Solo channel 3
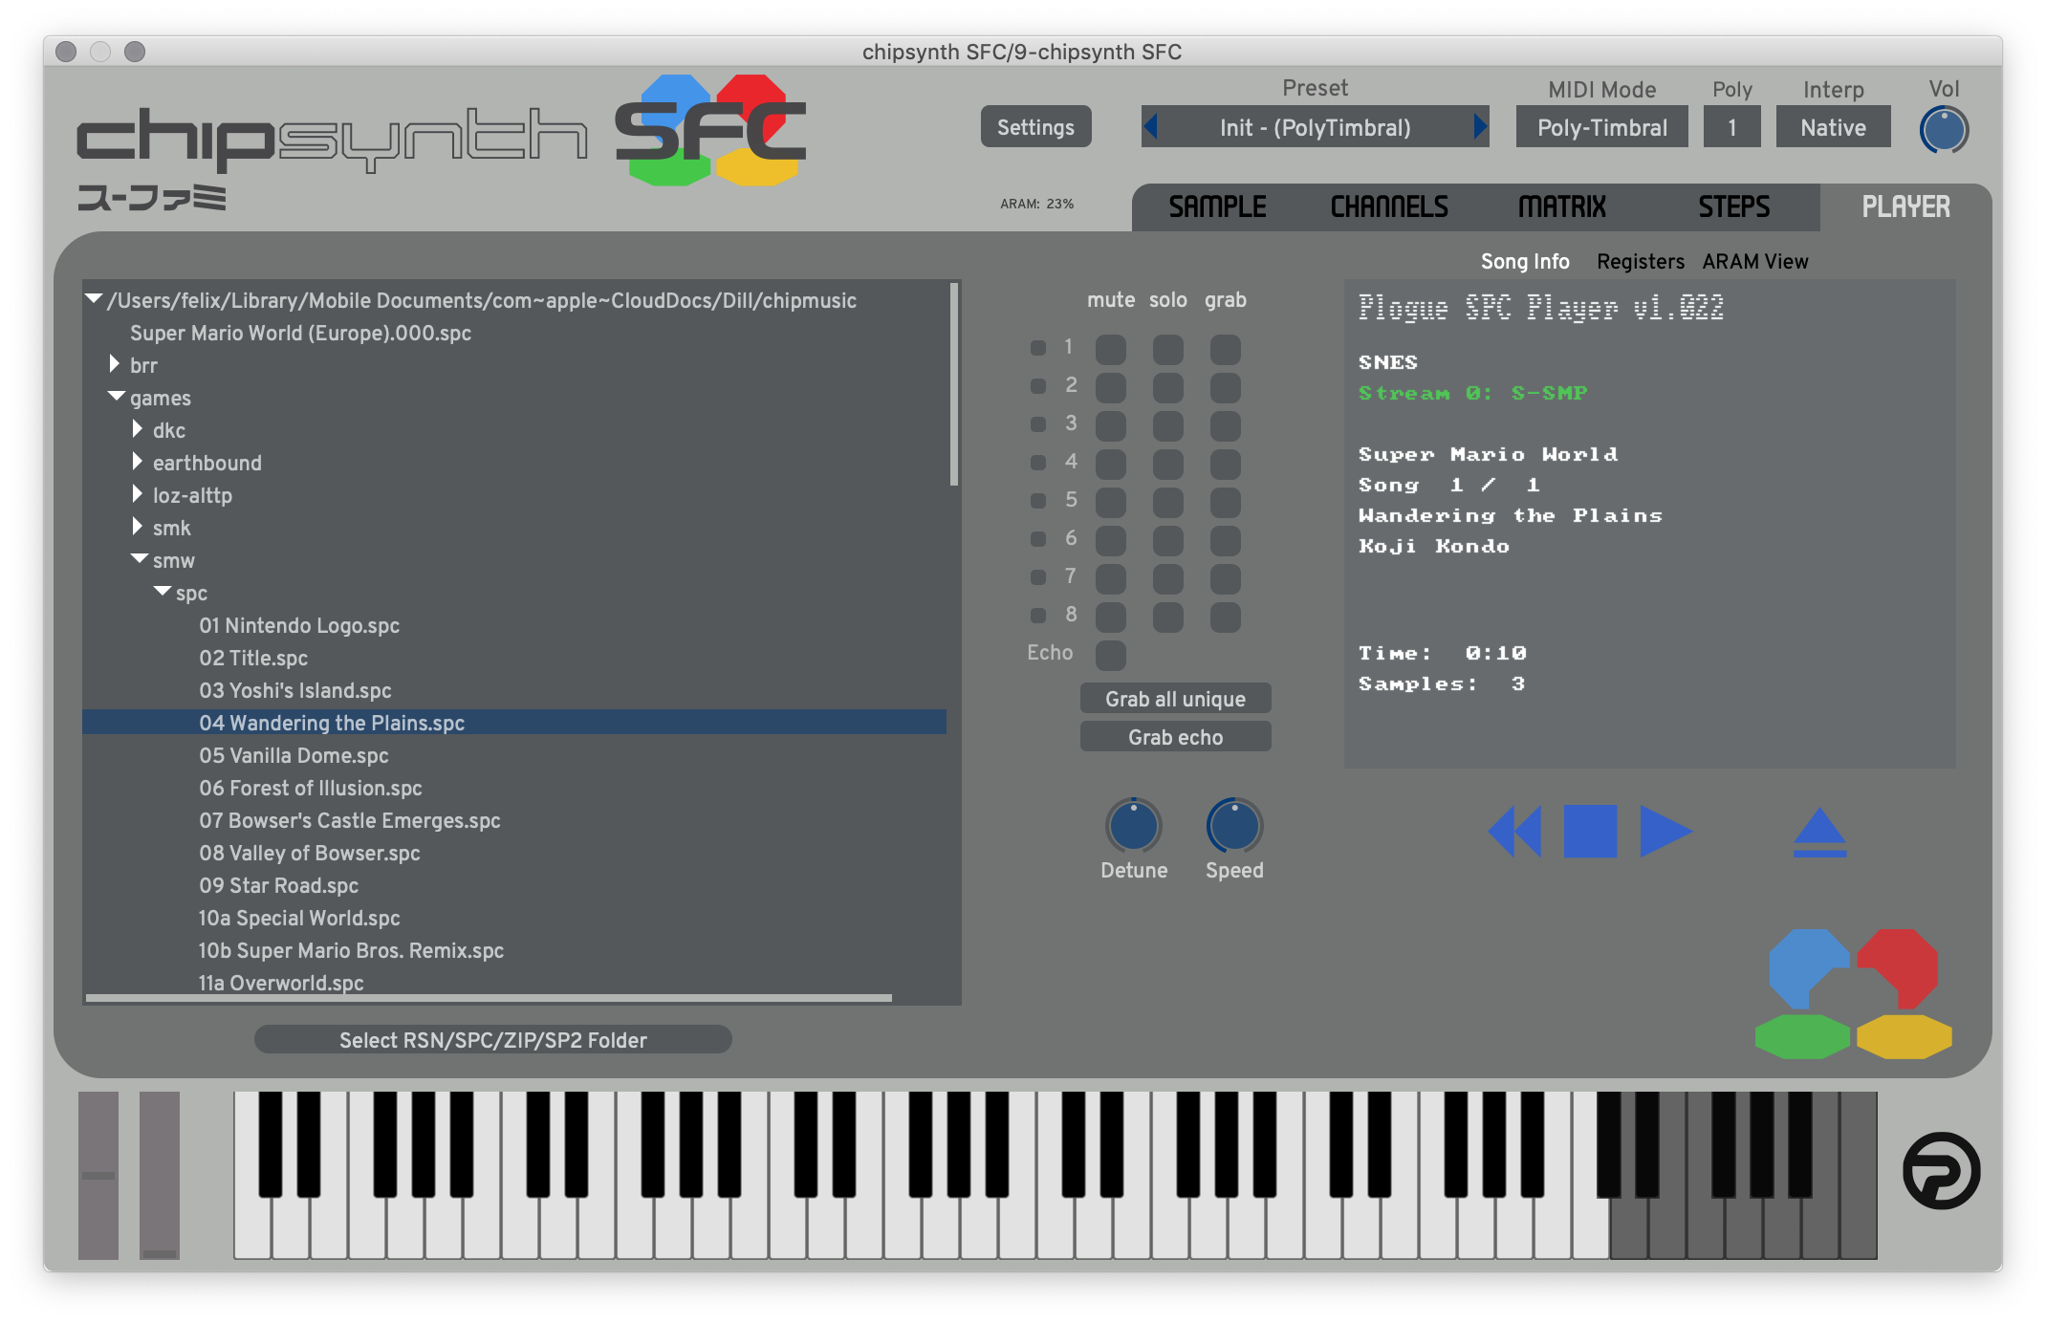The width and height of the screenshot is (2046, 1323). tap(1167, 425)
